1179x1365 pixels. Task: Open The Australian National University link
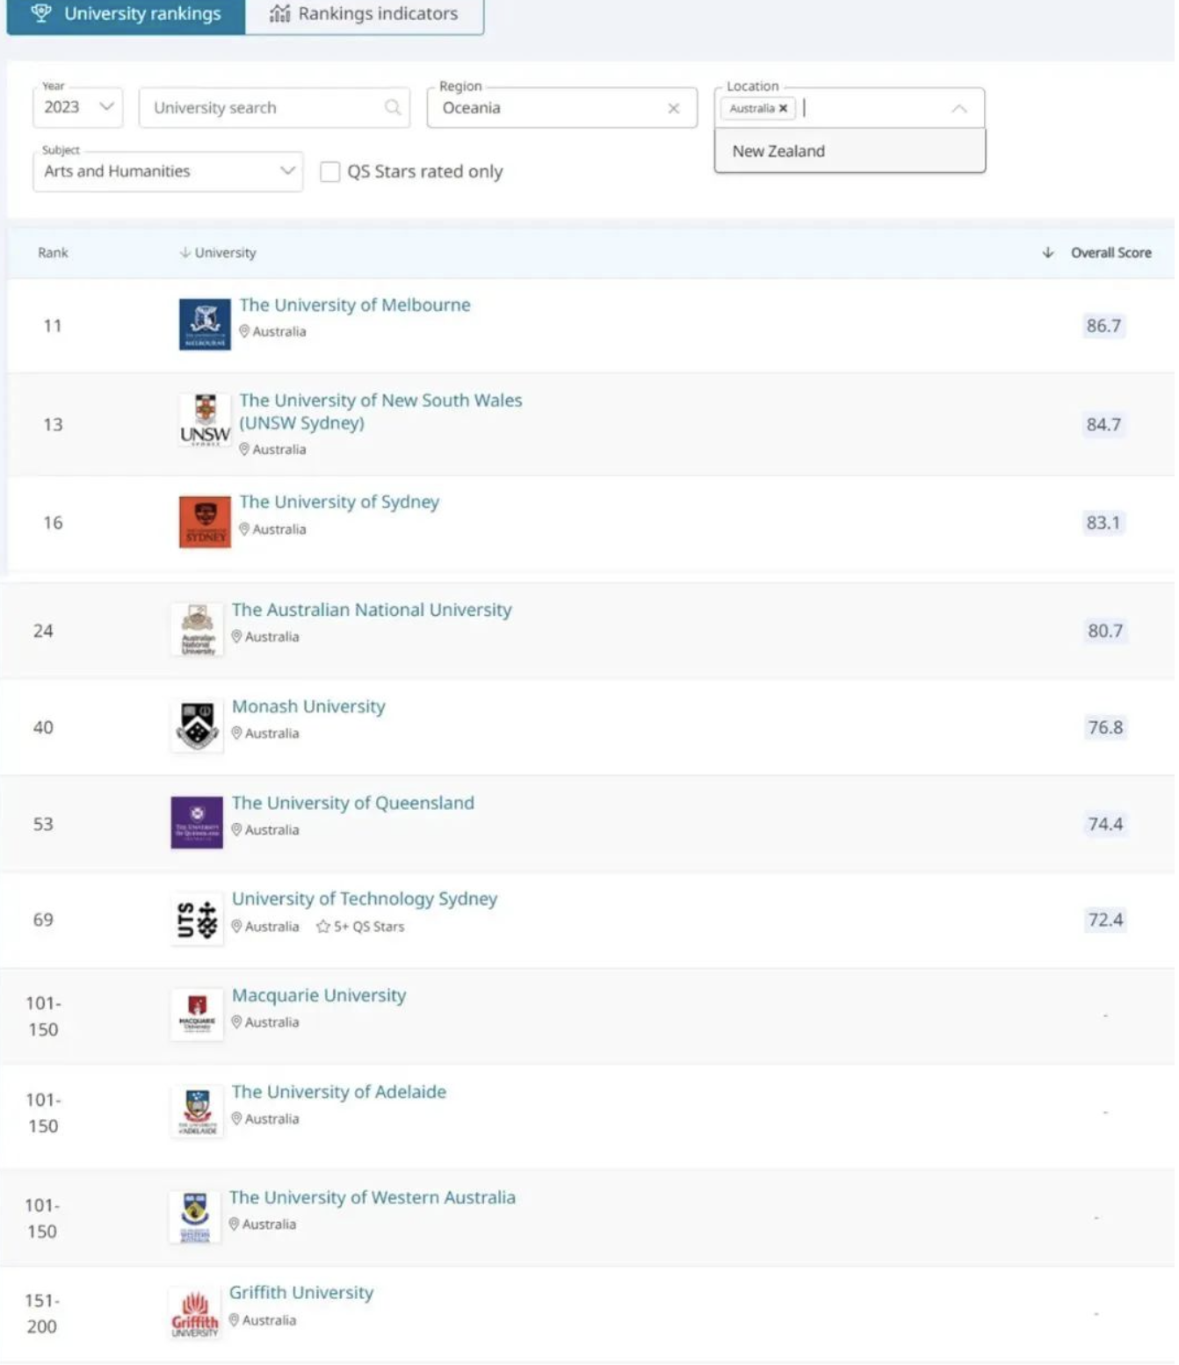371,610
